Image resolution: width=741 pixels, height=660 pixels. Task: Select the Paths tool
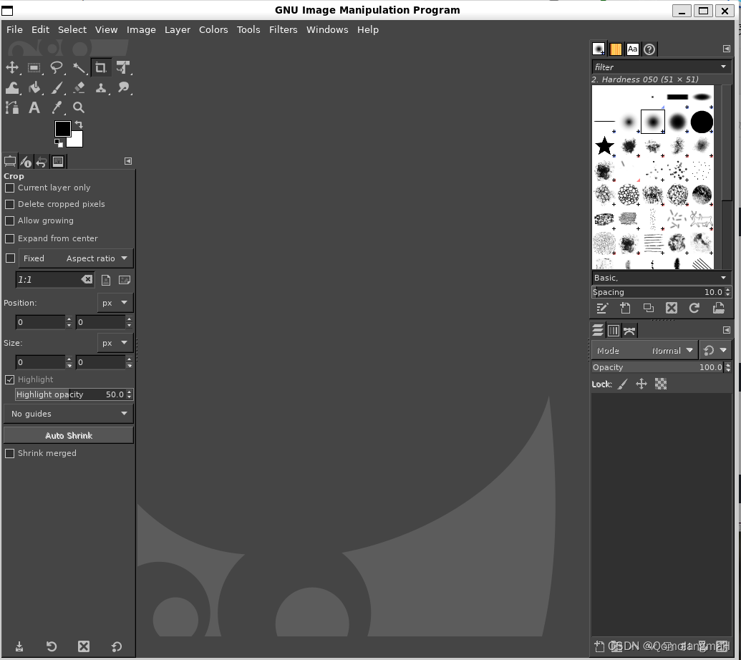12,107
